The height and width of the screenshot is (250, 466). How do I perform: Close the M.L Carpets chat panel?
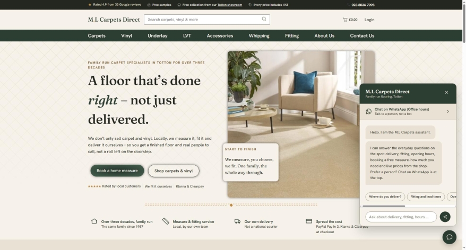(x=446, y=92)
